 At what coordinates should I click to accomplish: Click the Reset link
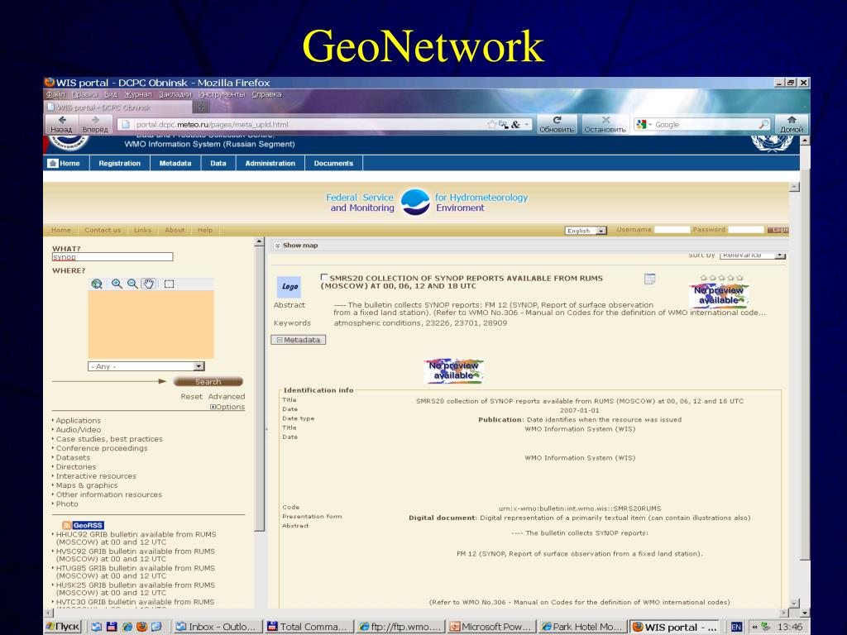191,396
